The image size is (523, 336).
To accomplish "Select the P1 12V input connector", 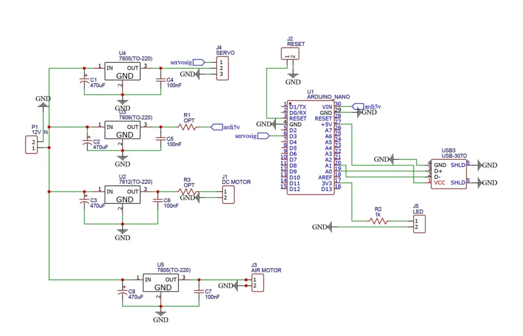I will click(x=31, y=145).
